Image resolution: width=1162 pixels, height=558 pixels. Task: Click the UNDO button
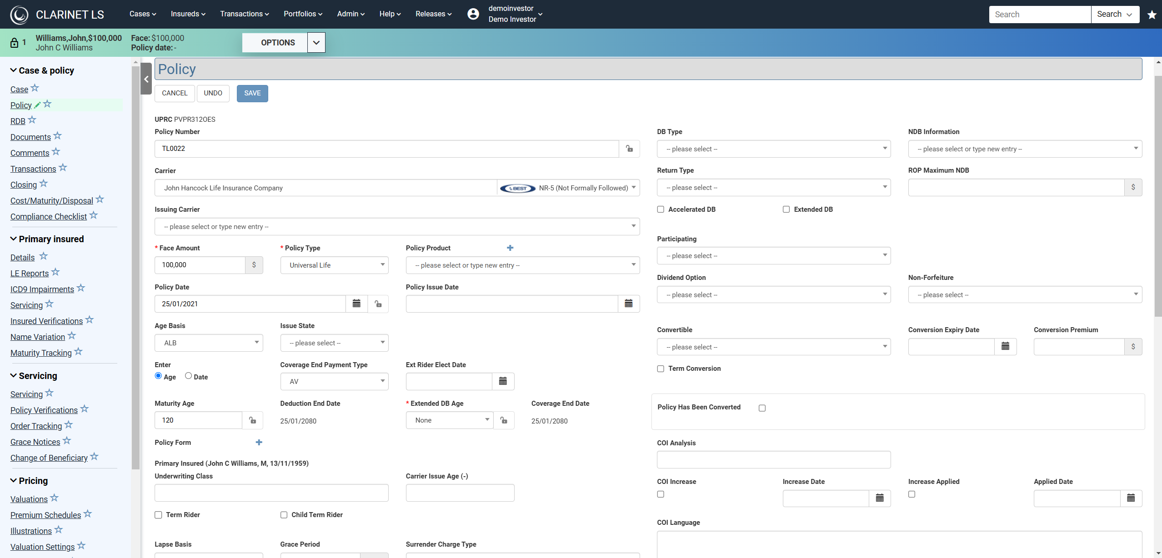point(213,93)
